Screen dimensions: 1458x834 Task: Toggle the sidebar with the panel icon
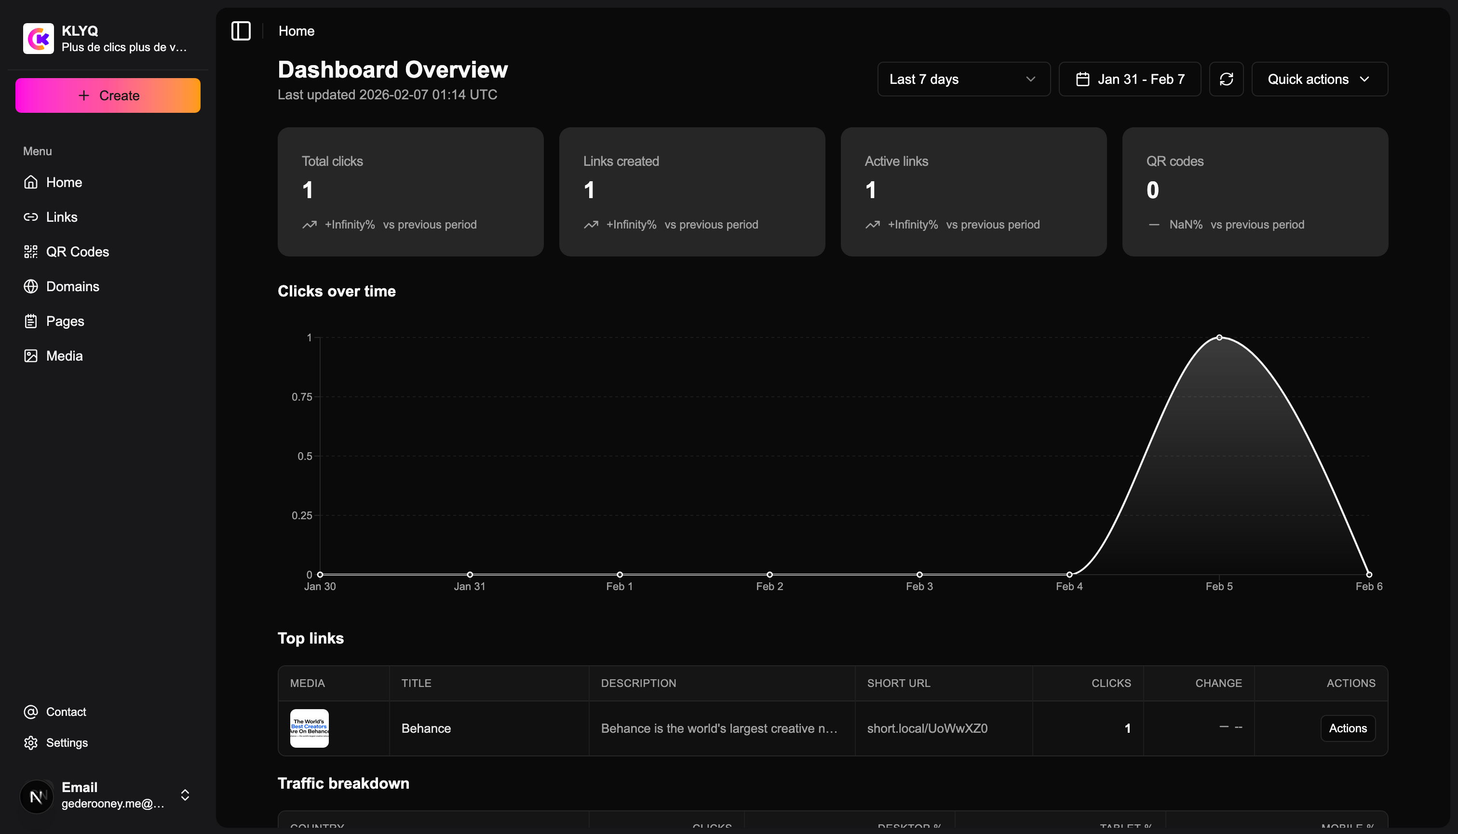(240, 31)
